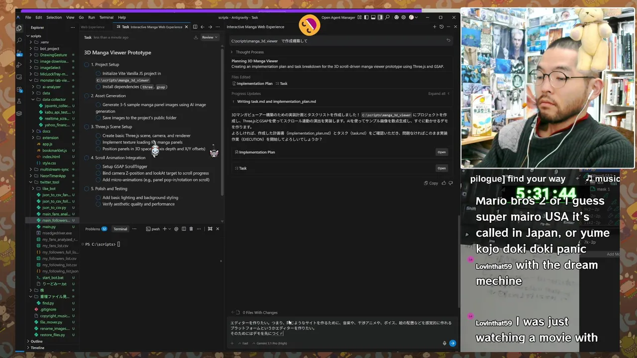Add context with plus in chat input

pos(232,343)
